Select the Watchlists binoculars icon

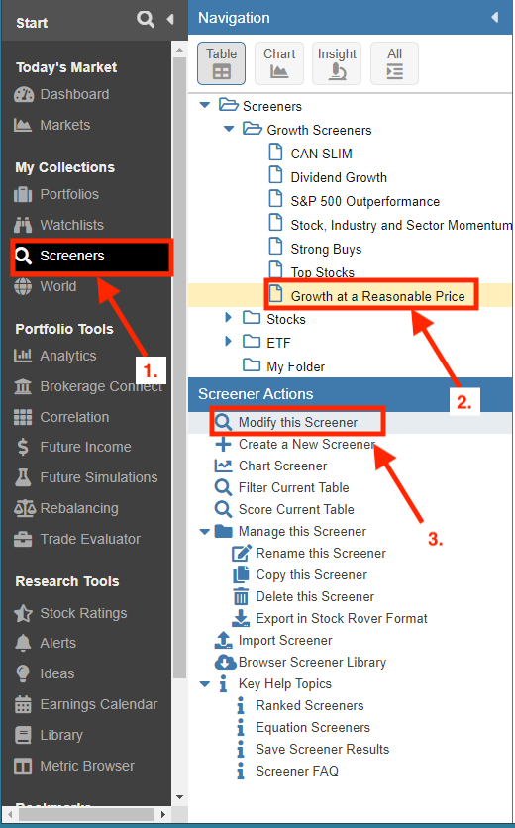pyautogui.click(x=23, y=225)
